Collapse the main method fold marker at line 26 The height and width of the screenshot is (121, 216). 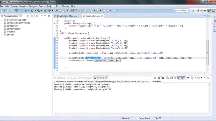[x=59, y=38]
